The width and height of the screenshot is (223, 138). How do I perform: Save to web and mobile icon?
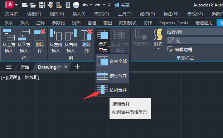click(68, 5)
